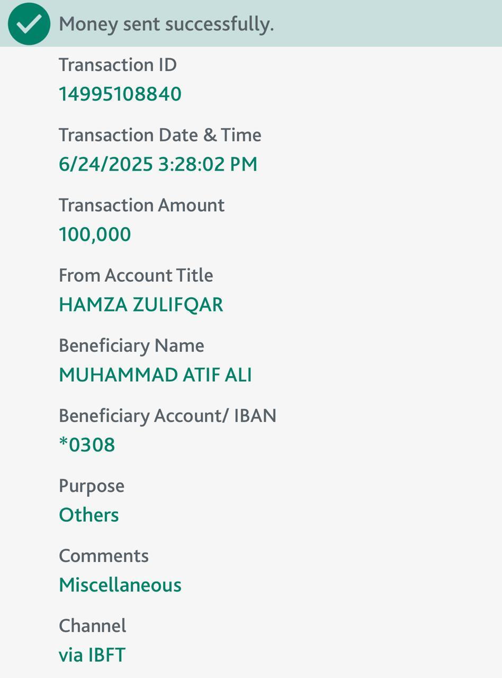The image size is (502, 678).
Task: Select the masked account number *0308
Action: click(x=87, y=445)
